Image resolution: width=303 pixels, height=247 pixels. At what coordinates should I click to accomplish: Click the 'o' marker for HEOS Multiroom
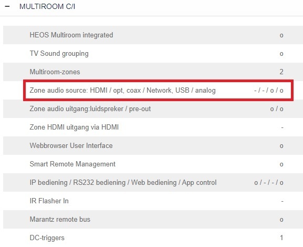point(281,35)
